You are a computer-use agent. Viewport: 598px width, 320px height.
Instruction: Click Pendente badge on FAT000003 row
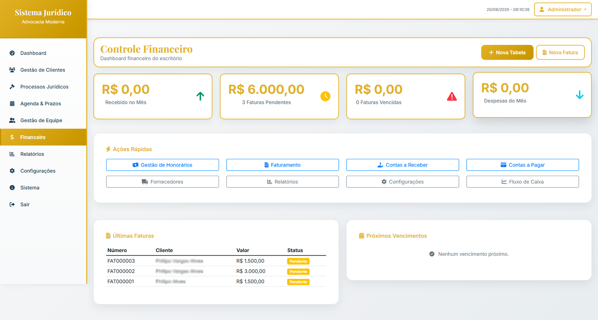pos(298,261)
